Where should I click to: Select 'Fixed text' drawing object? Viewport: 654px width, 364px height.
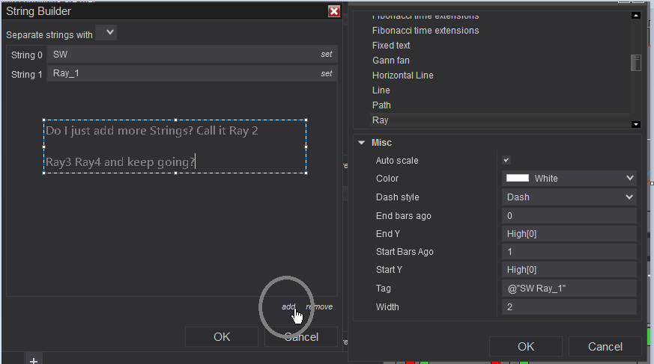(391, 46)
